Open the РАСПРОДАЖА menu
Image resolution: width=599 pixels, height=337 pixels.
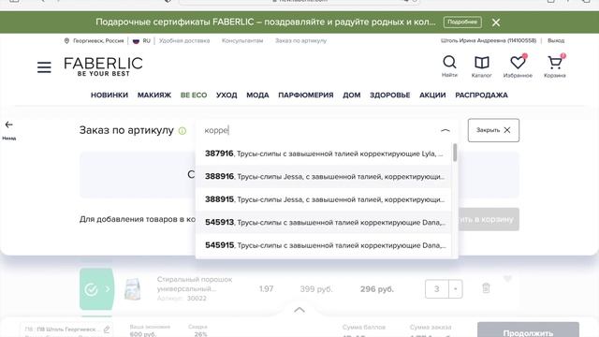481,95
